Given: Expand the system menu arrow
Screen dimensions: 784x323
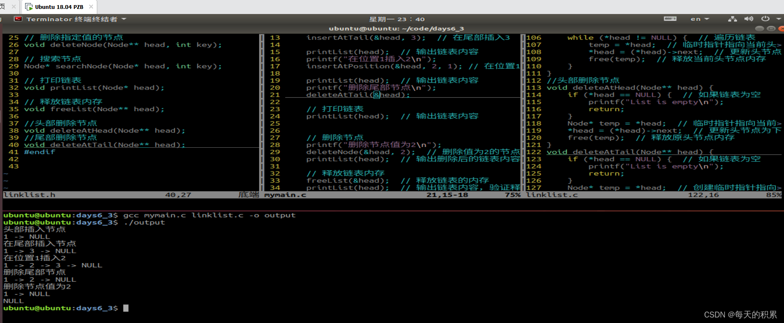Looking at the screenshot, I should tap(778, 19).
